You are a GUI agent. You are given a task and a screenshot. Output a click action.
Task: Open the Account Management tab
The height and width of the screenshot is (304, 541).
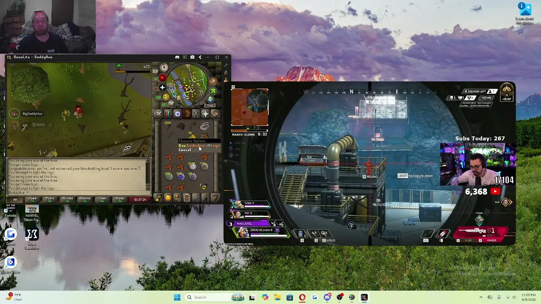pos(178,198)
